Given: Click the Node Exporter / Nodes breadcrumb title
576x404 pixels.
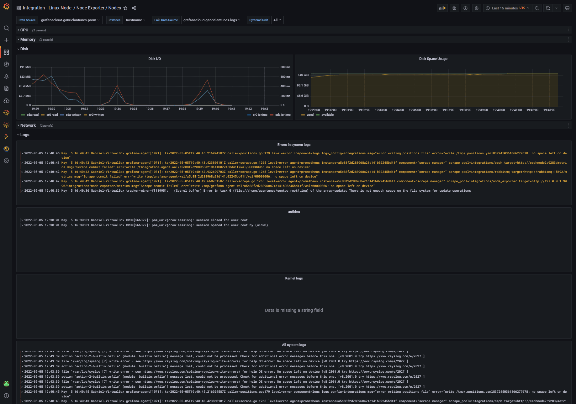Looking at the screenshot, I should pos(99,8).
